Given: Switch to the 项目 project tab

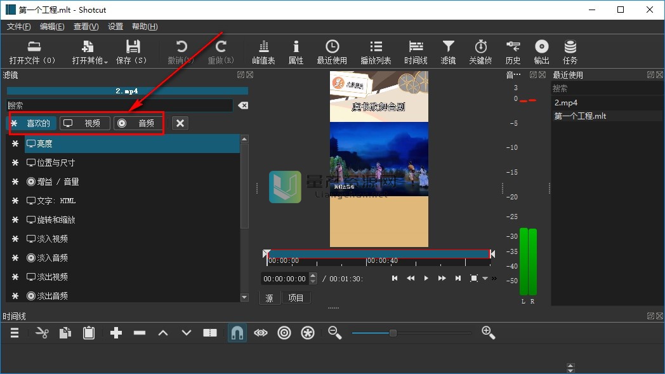Looking at the screenshot, I should (x=296, y=298).
